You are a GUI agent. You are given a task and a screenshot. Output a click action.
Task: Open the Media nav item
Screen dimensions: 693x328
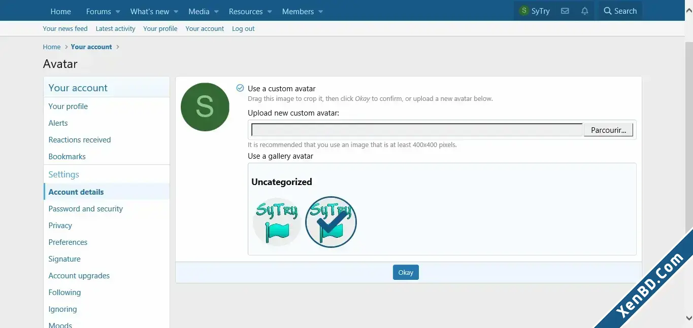click(199, 11)
